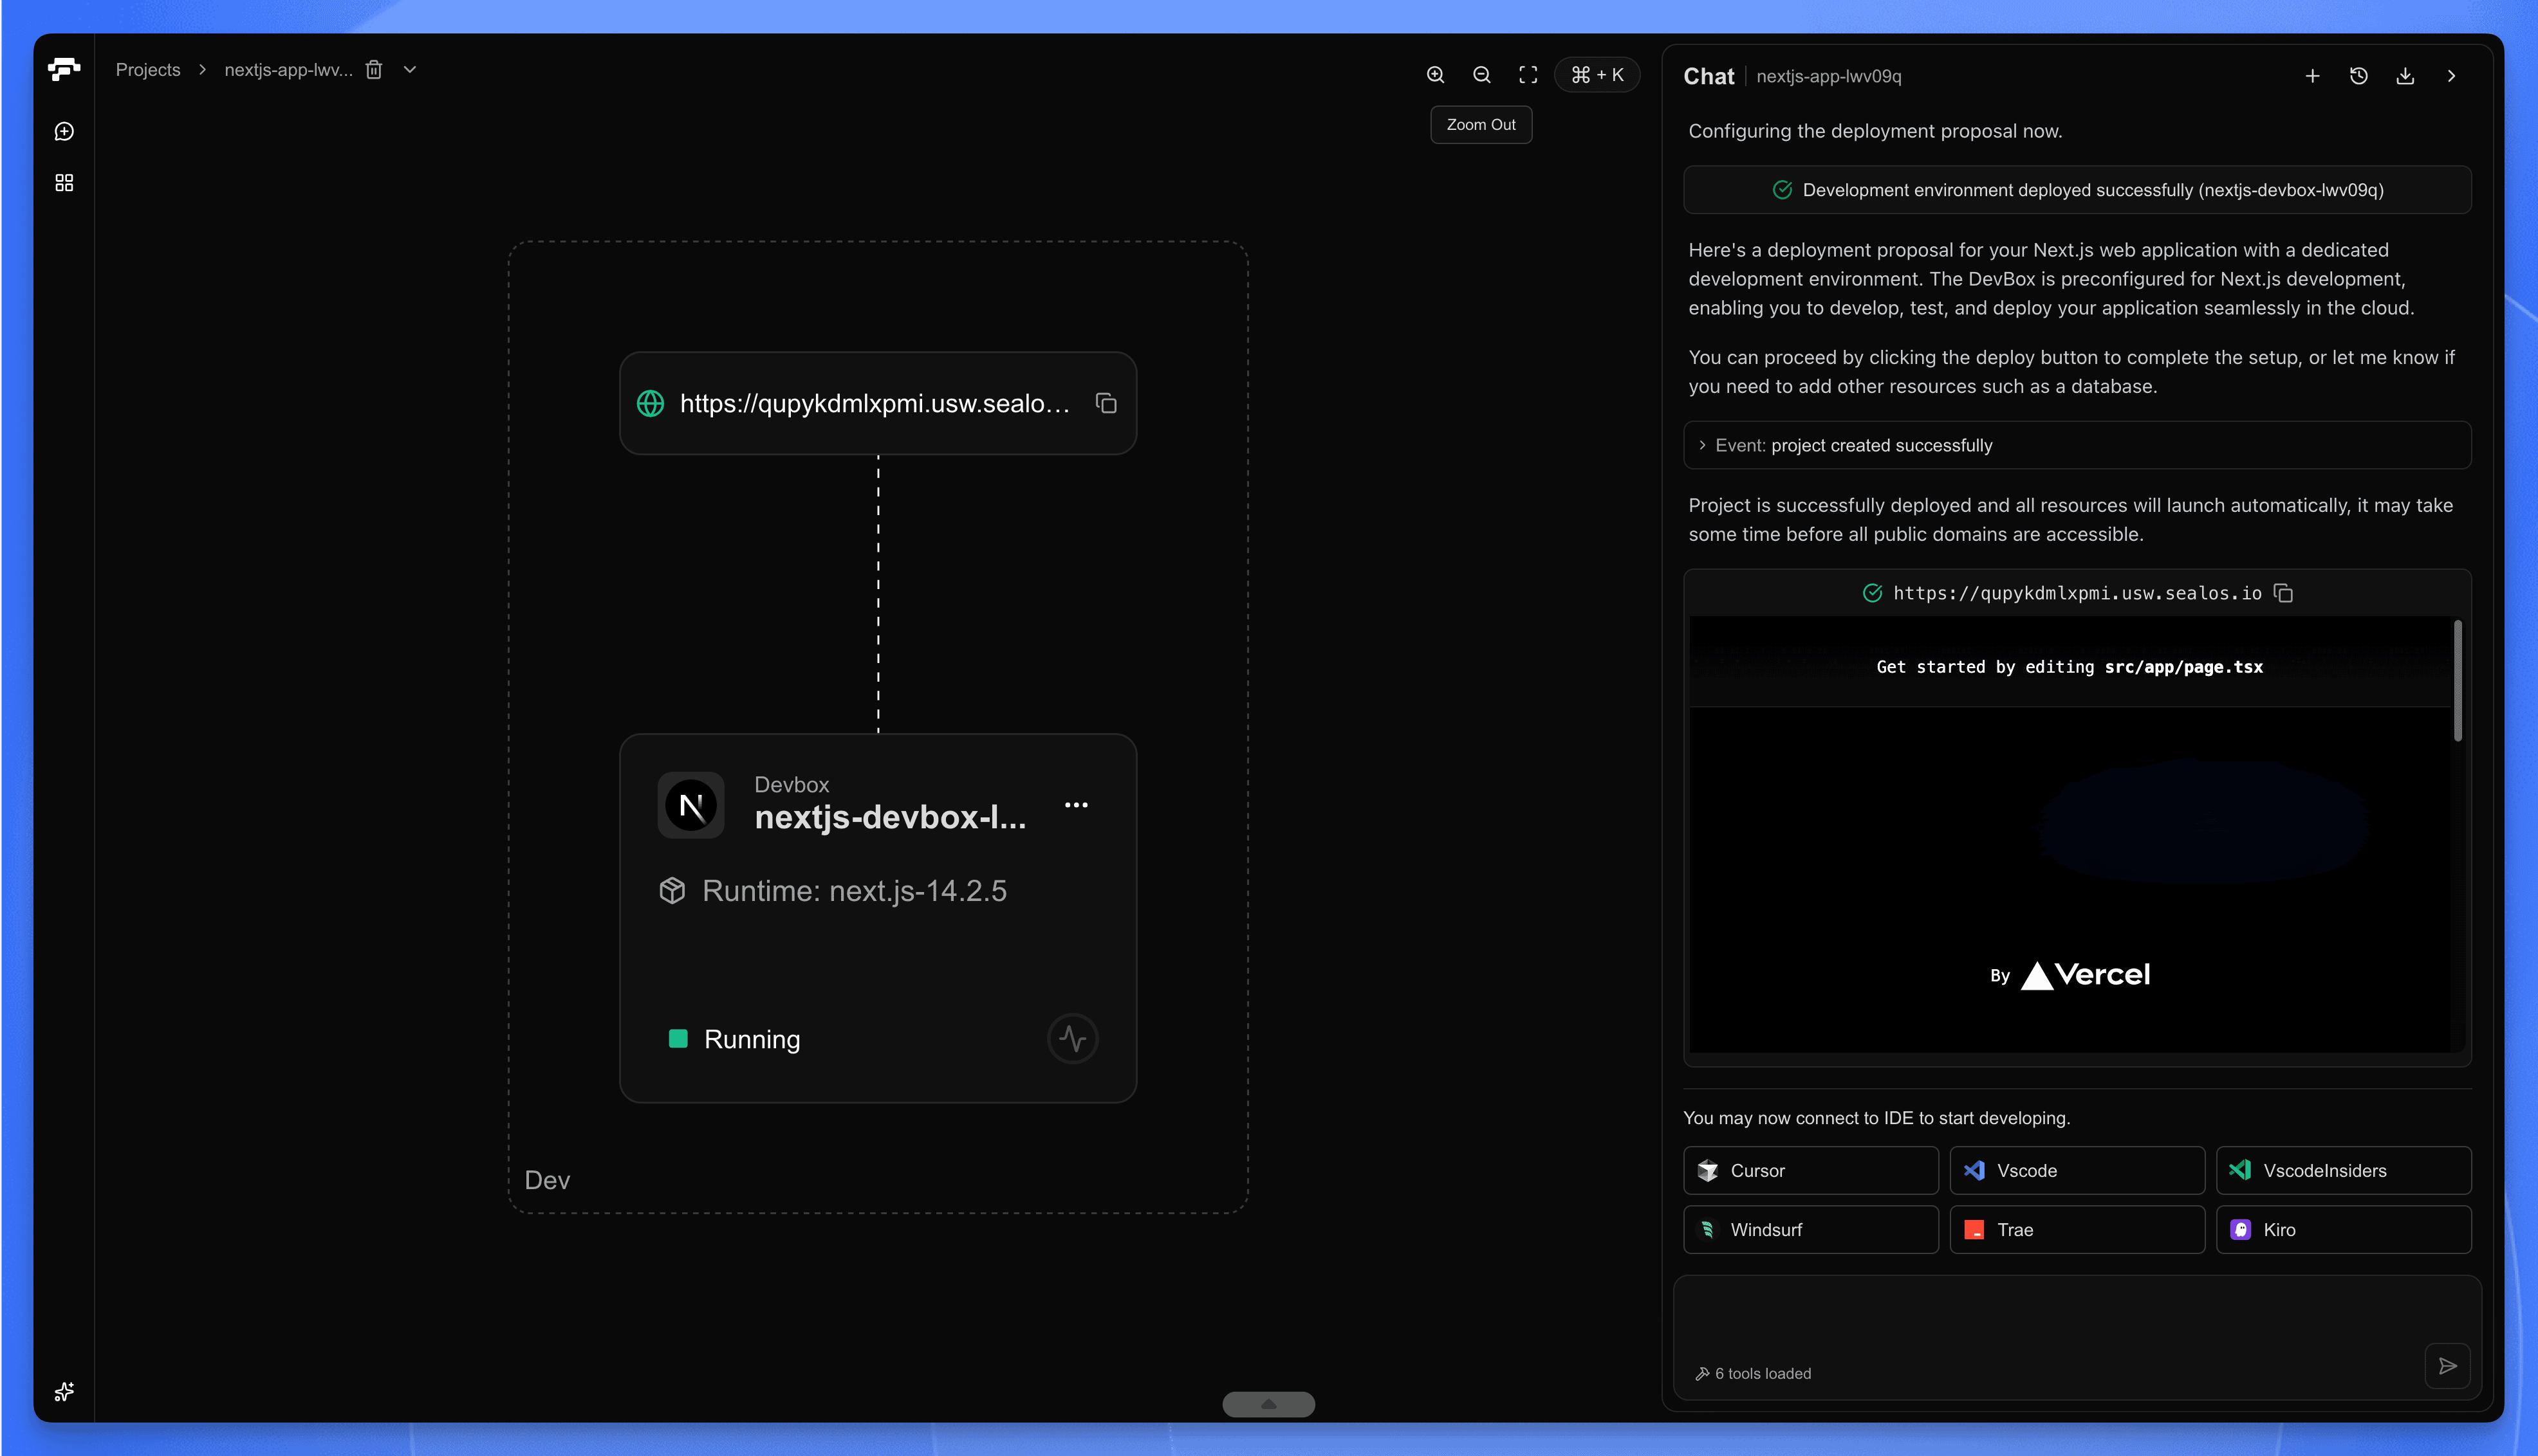2538x1456 pixels.
Task: Click the Next.js logo on Devbox card
Action: point(690,805)
